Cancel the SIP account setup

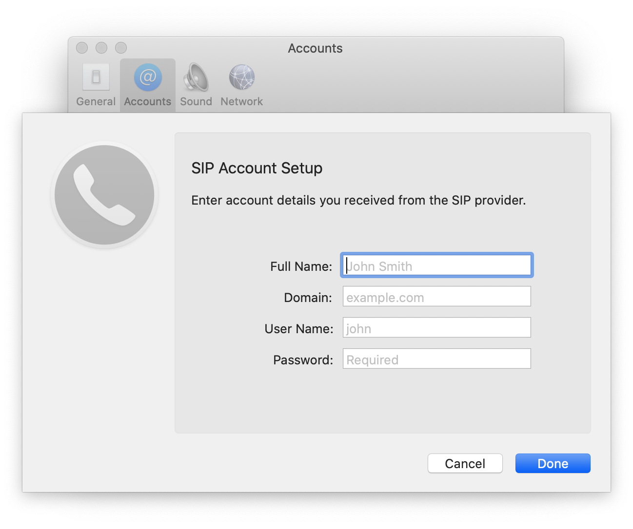[465, 463]
